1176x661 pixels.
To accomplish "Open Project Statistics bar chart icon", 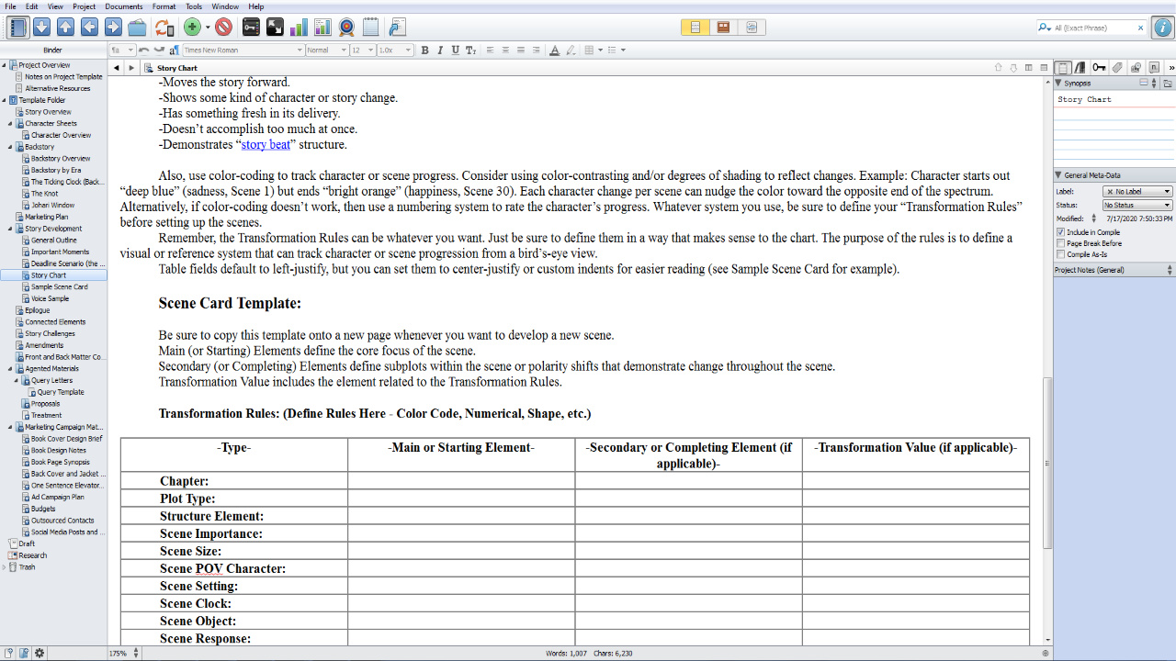I will click(x=299, y=28).
